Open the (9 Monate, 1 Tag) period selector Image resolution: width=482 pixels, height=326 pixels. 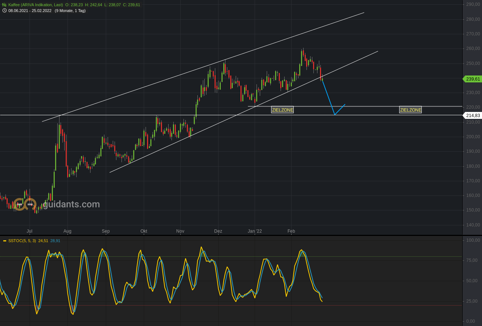[x=70, y=11]
